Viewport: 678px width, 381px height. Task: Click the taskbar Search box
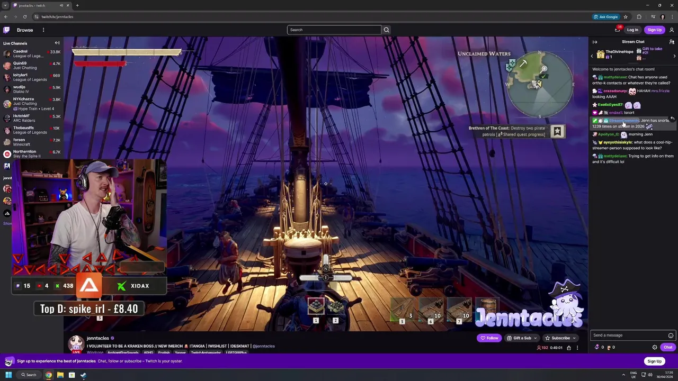click(x=29, y=375)
